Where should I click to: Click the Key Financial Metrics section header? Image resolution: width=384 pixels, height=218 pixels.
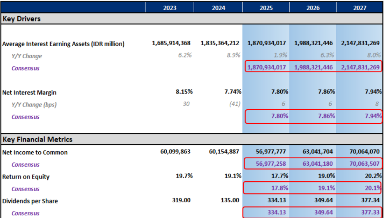(38, 139)
